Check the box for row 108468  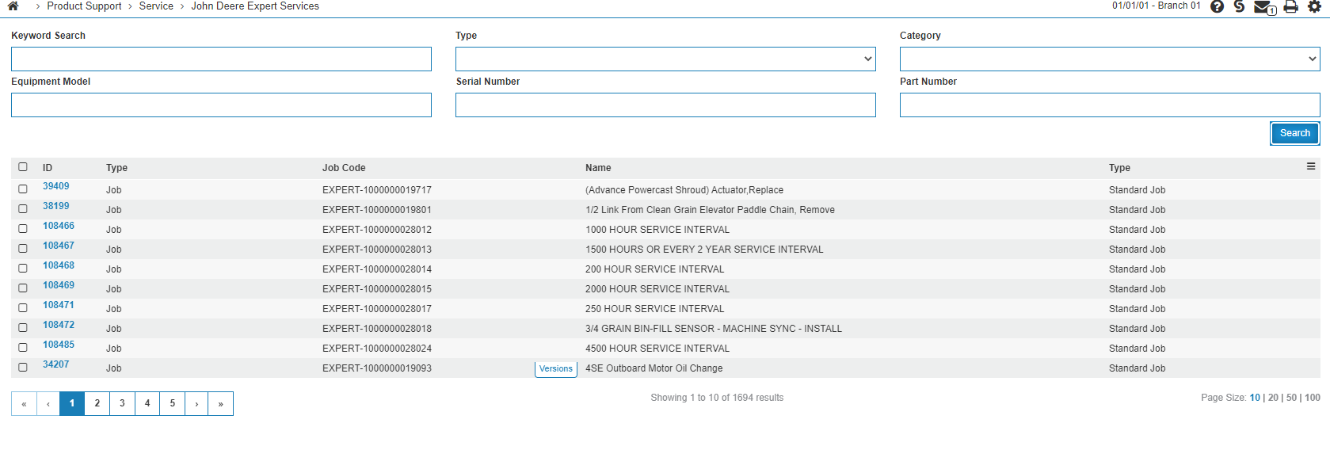point(23,269)
